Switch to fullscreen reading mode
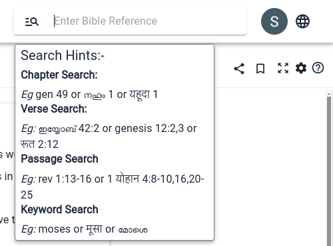The width and height of the screenshot is (333, 246). [283, 68]
